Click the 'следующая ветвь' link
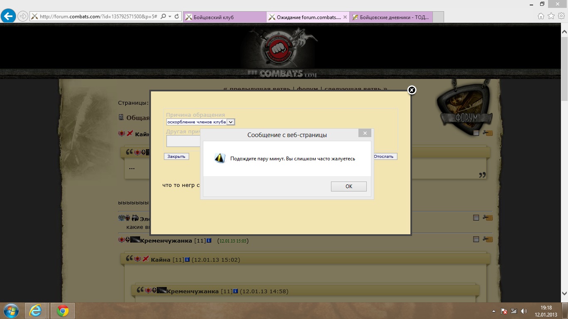 point(356,89)
